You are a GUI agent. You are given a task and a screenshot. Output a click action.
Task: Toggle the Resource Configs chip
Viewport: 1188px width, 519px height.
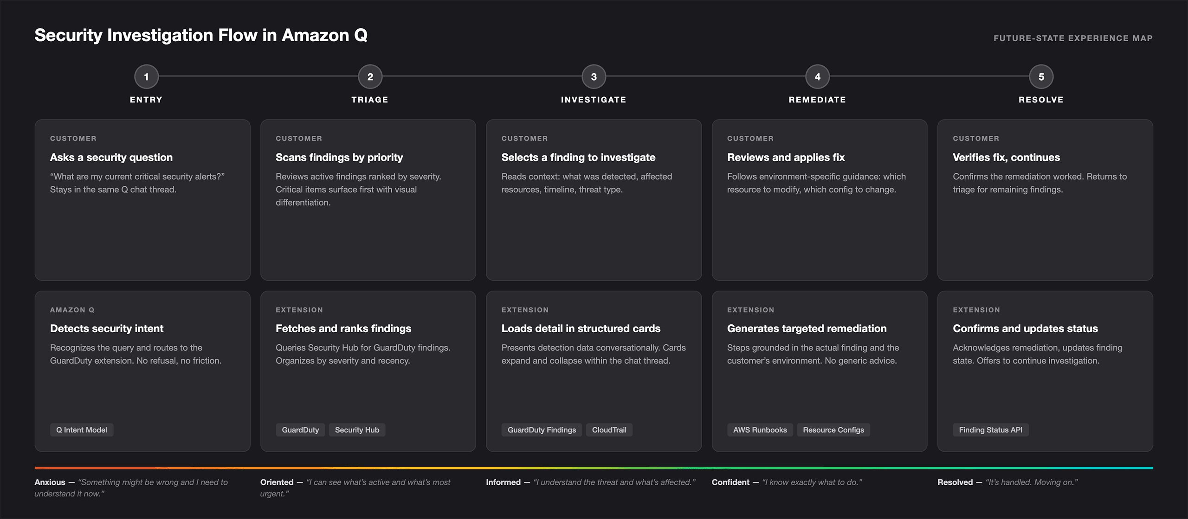pyautogui.click(x=833, y=430)
